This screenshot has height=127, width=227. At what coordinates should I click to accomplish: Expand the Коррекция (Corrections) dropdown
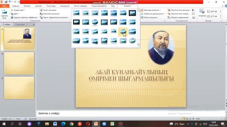18,10
